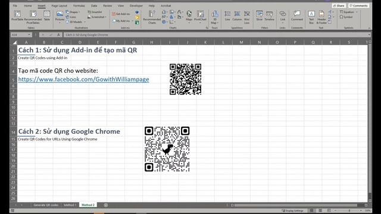The width and height of the screenshot is (381, 214).
Task: Switch to Page Layout view in status bar
Action: pyautogui.click(x=320, y=210)
